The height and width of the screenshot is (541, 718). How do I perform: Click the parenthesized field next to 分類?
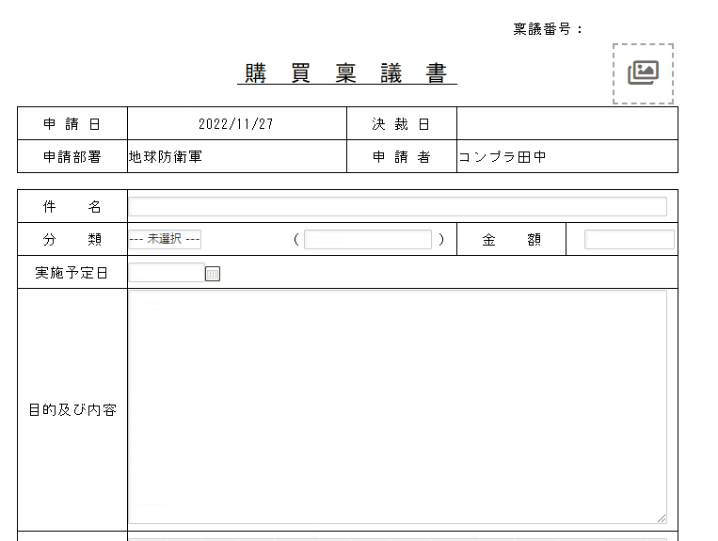(x=368, y=239)
